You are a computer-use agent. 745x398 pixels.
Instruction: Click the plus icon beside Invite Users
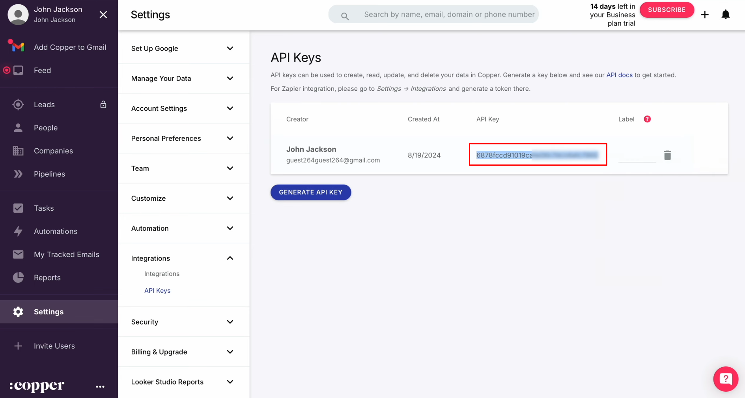(x=18, y=346)
